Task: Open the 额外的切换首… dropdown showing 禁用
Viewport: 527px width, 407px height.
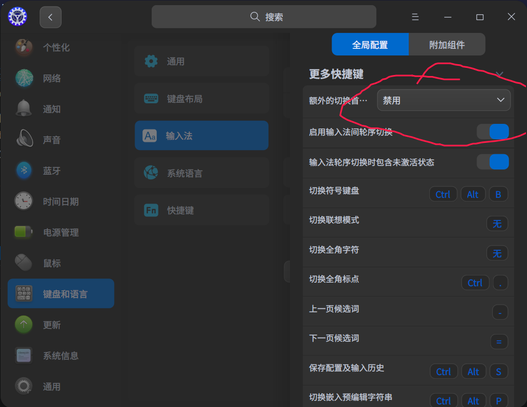Action: click(443, 100)
